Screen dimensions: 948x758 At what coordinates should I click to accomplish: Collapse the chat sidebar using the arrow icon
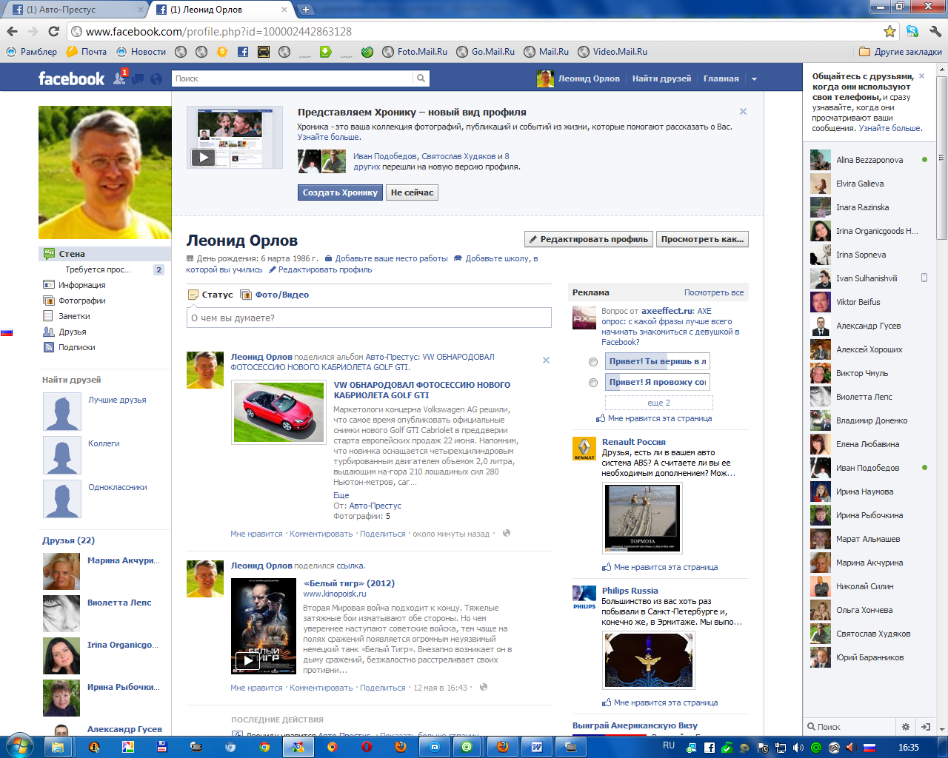[x=926, y=727]
